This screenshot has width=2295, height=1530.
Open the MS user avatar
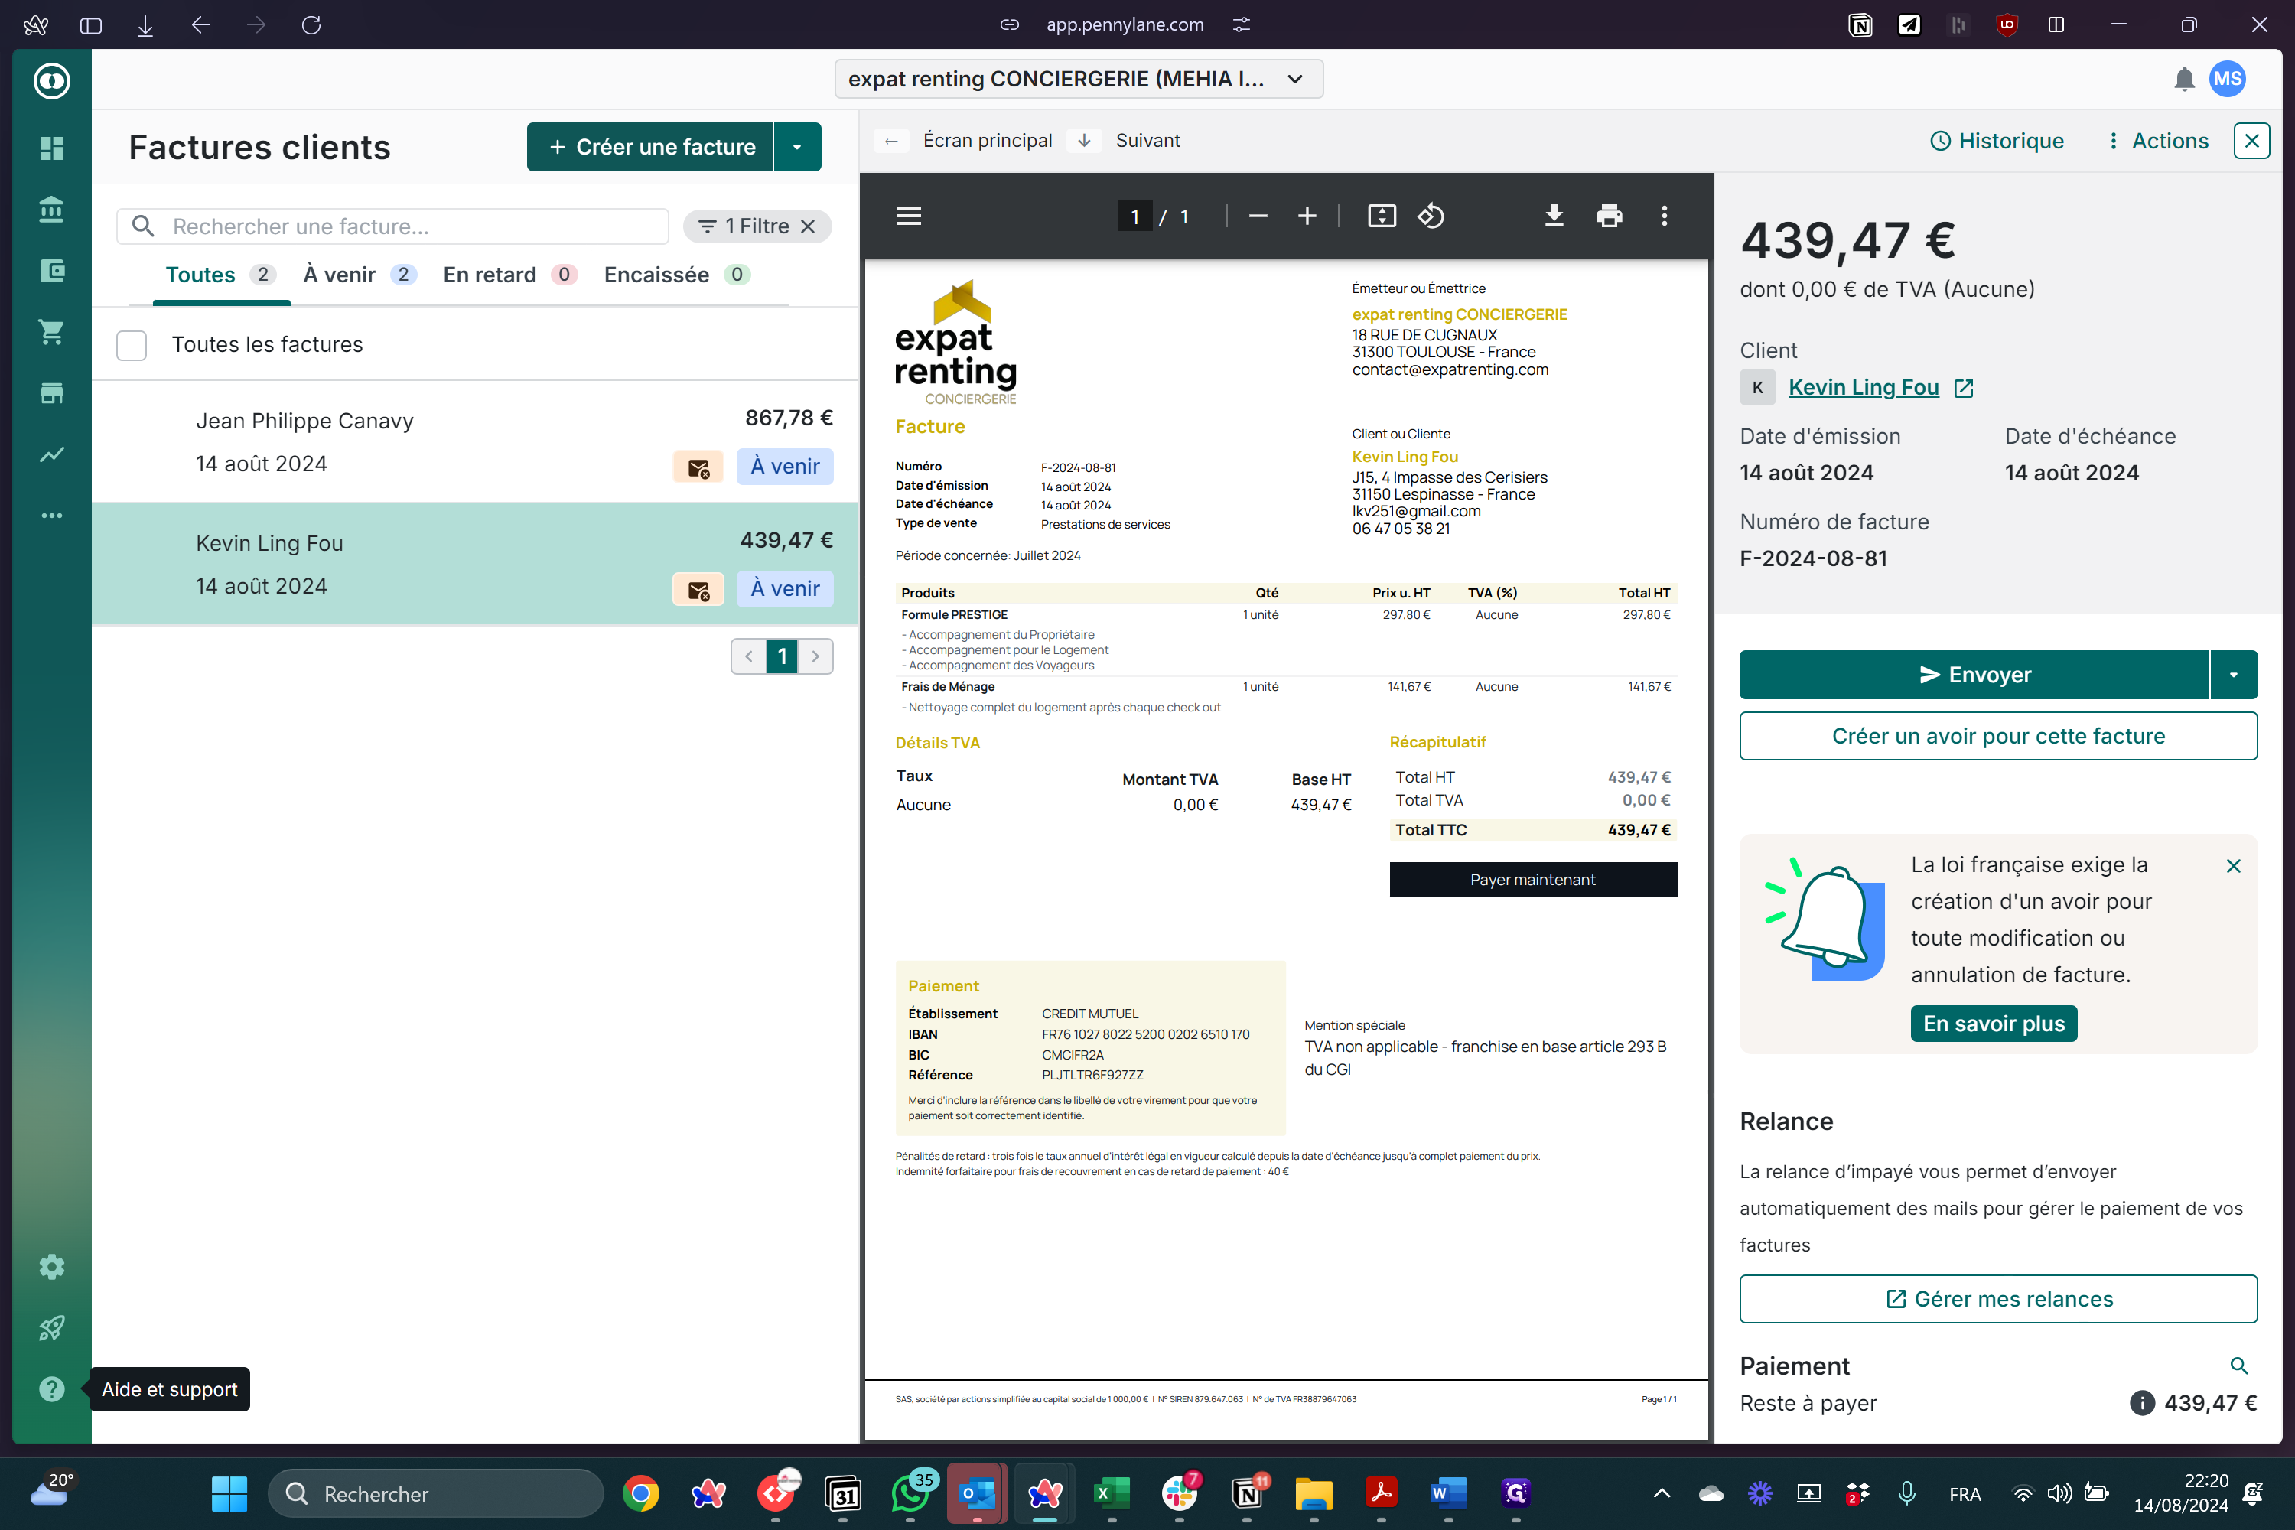click(2228, 79)
